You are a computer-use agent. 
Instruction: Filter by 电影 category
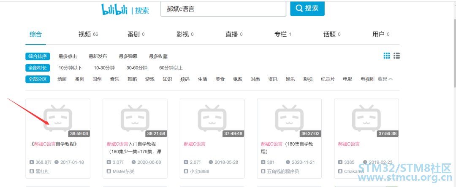pyautogui.click(x=347, y=79)
